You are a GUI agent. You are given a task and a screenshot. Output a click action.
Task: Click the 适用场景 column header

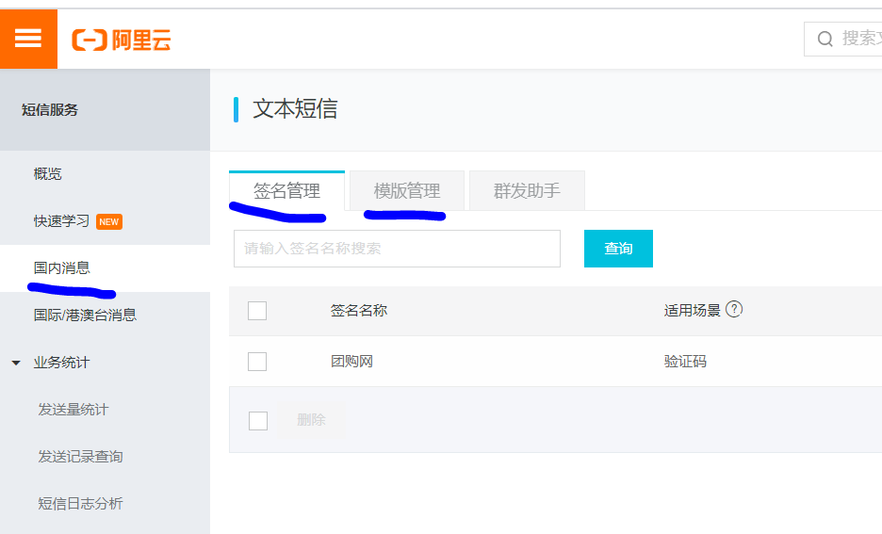click(692, 310)
